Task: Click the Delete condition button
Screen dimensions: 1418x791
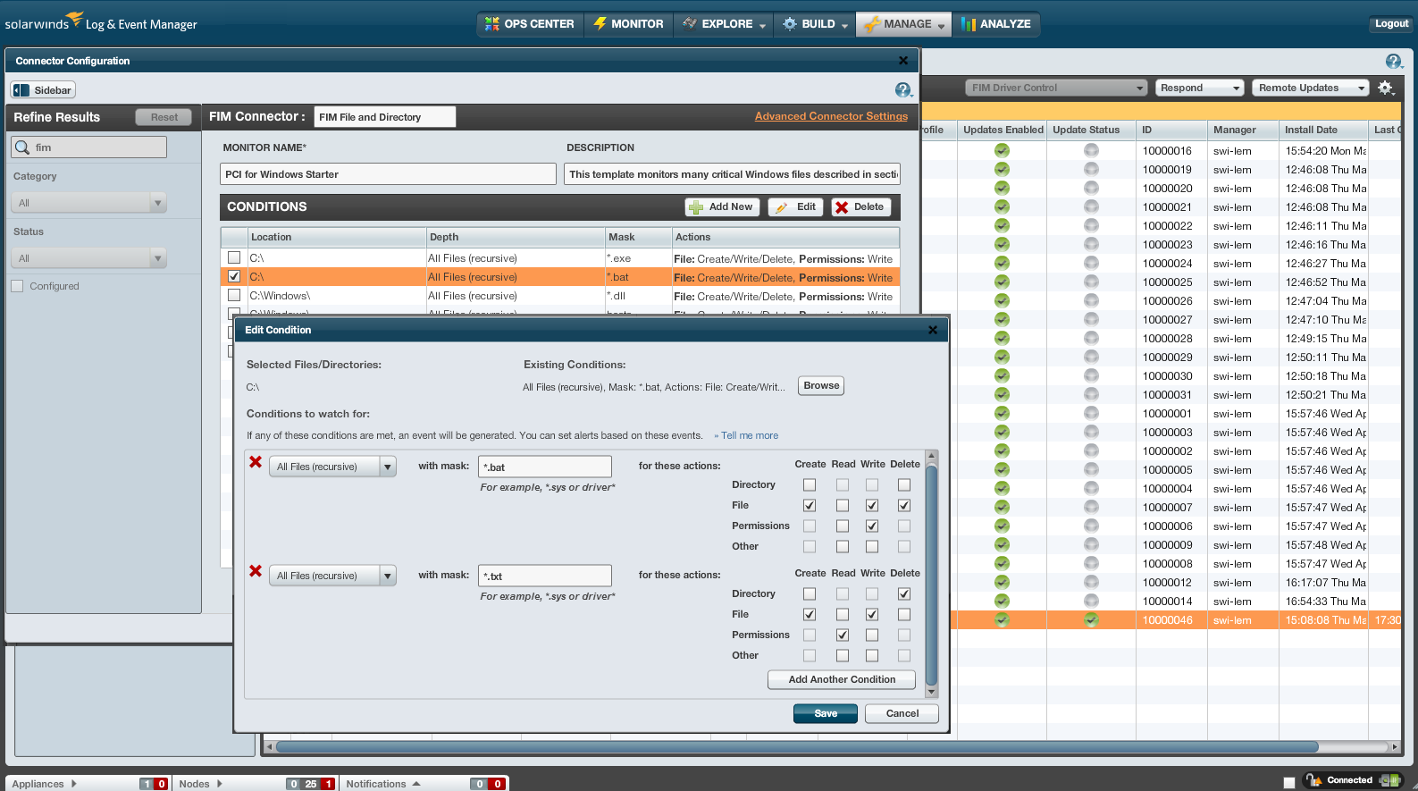Action: 860,206
